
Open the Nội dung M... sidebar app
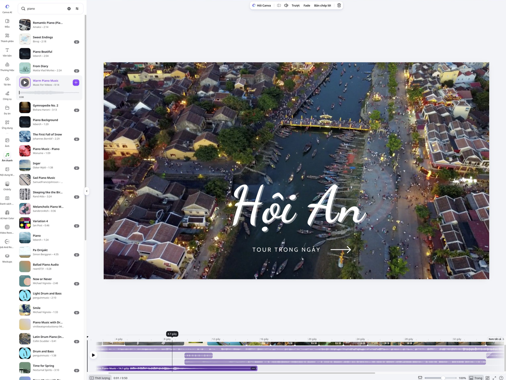pyautogui.click(x=7, y=171)
